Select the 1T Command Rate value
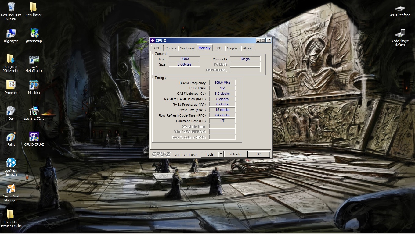The width and height of the screenshot is (415, 234). (222, 121)
